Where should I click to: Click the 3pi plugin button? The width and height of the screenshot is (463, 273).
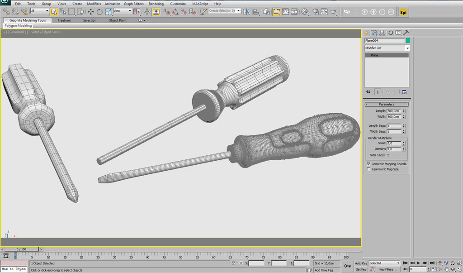(x=403, y=12)
